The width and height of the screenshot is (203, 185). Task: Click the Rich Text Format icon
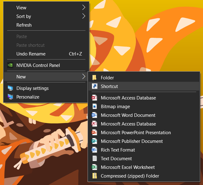94,150
